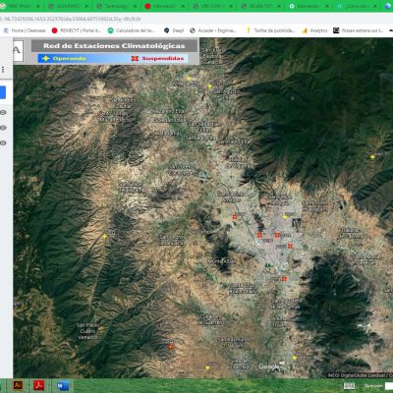Switch to the Bienvenido browser tab
The height and width of the screenshot is (393, 393).
309,6
